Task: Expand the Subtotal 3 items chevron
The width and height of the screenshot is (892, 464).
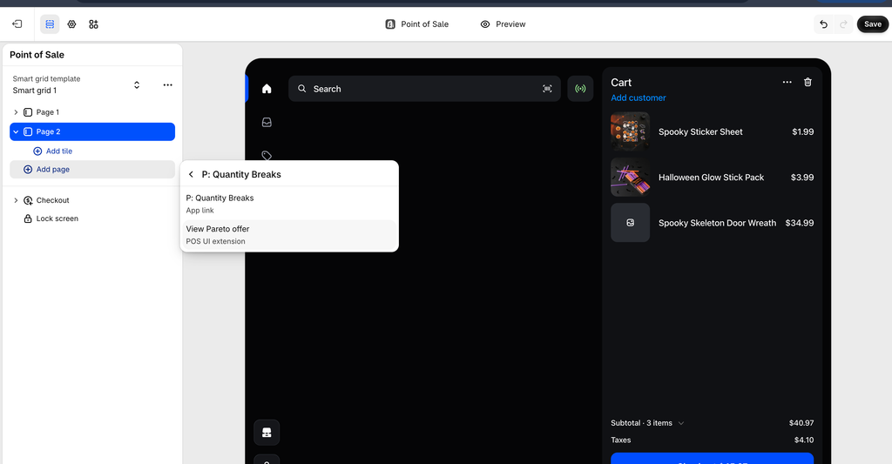Action: click(681, 423)
